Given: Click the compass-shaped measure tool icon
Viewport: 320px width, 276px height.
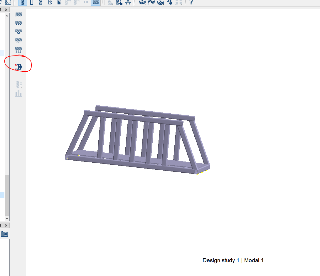Looking at the screenshot, I should (128, 3).
